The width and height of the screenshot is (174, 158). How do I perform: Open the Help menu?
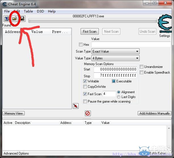[52, 11]
